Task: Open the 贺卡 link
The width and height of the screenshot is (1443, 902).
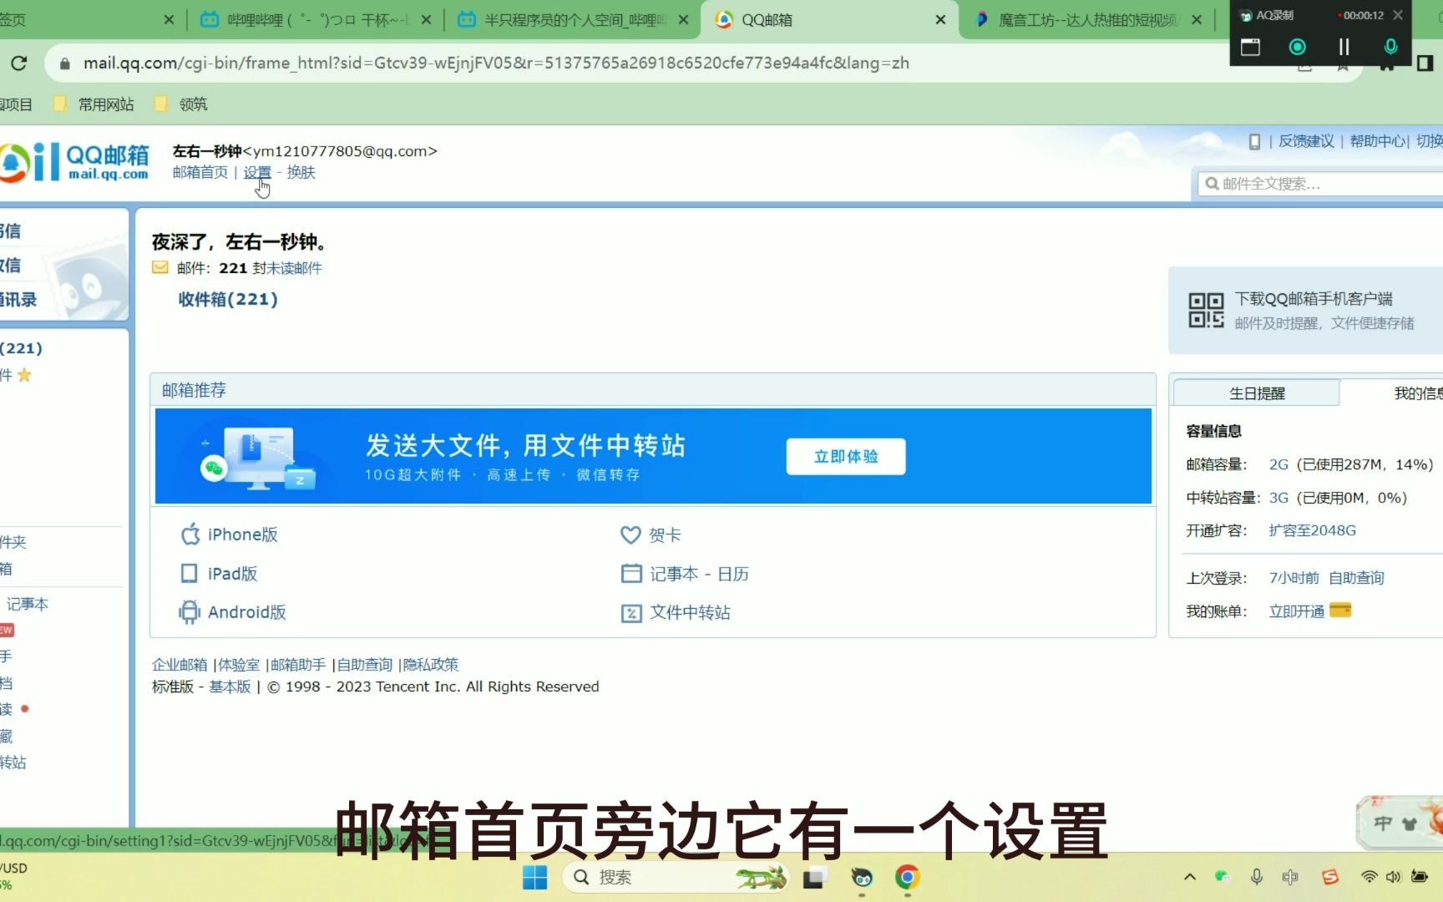Action: pyautogui.click(x=665, y=535)
